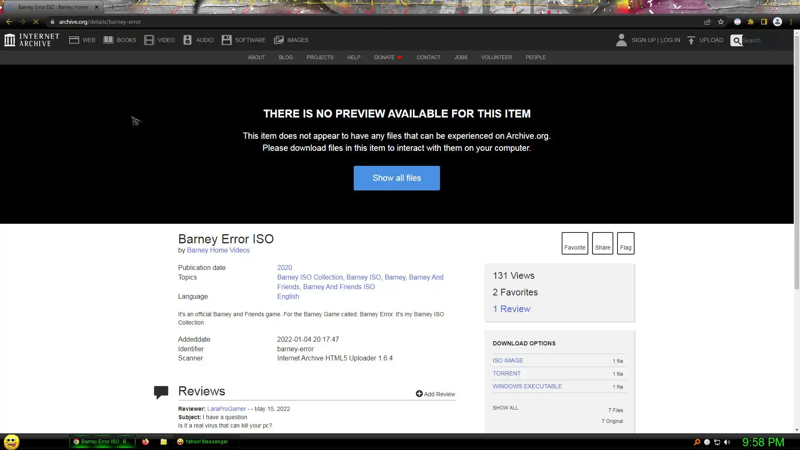Expand SHOW ALL download options
The image size is (800, 450).
click(505, 408)
